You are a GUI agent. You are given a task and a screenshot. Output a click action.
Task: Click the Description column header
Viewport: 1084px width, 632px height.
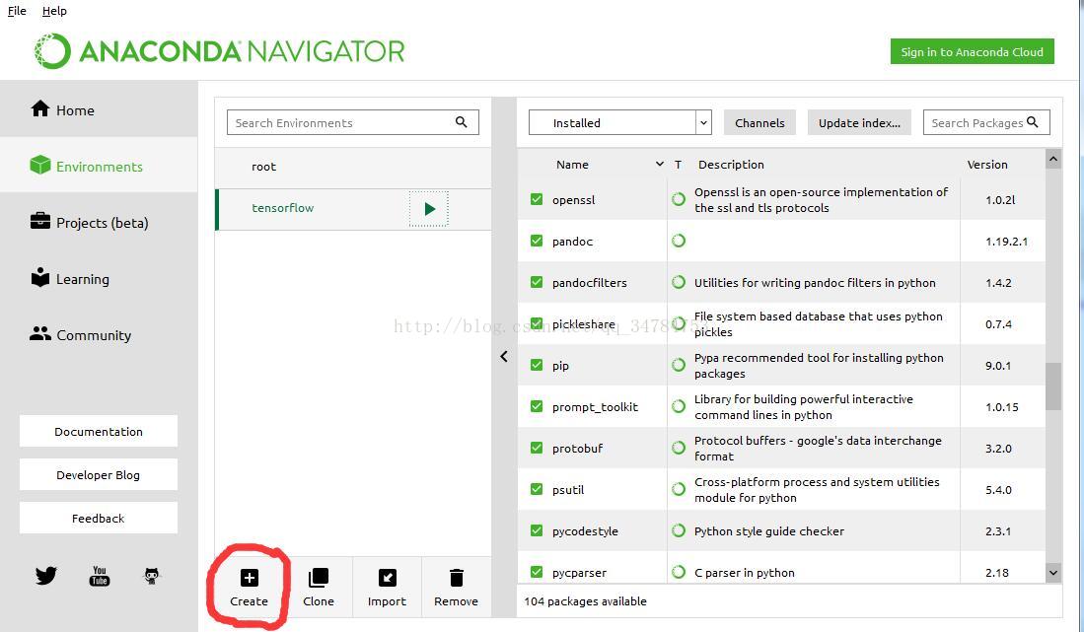tap(731, 165)
